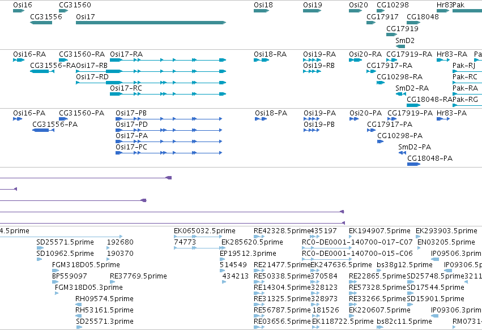The image size is (482, 330).
Task: Select the Osi18 gene feature
Action: point(261,11)
